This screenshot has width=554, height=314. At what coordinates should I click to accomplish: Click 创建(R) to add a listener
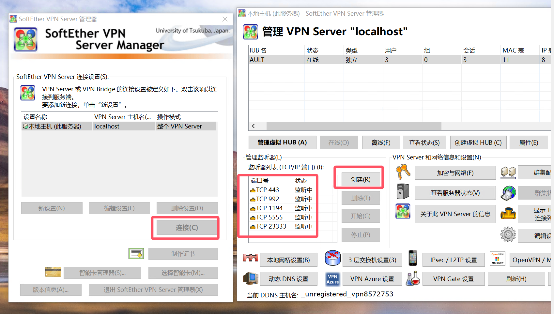361,179
